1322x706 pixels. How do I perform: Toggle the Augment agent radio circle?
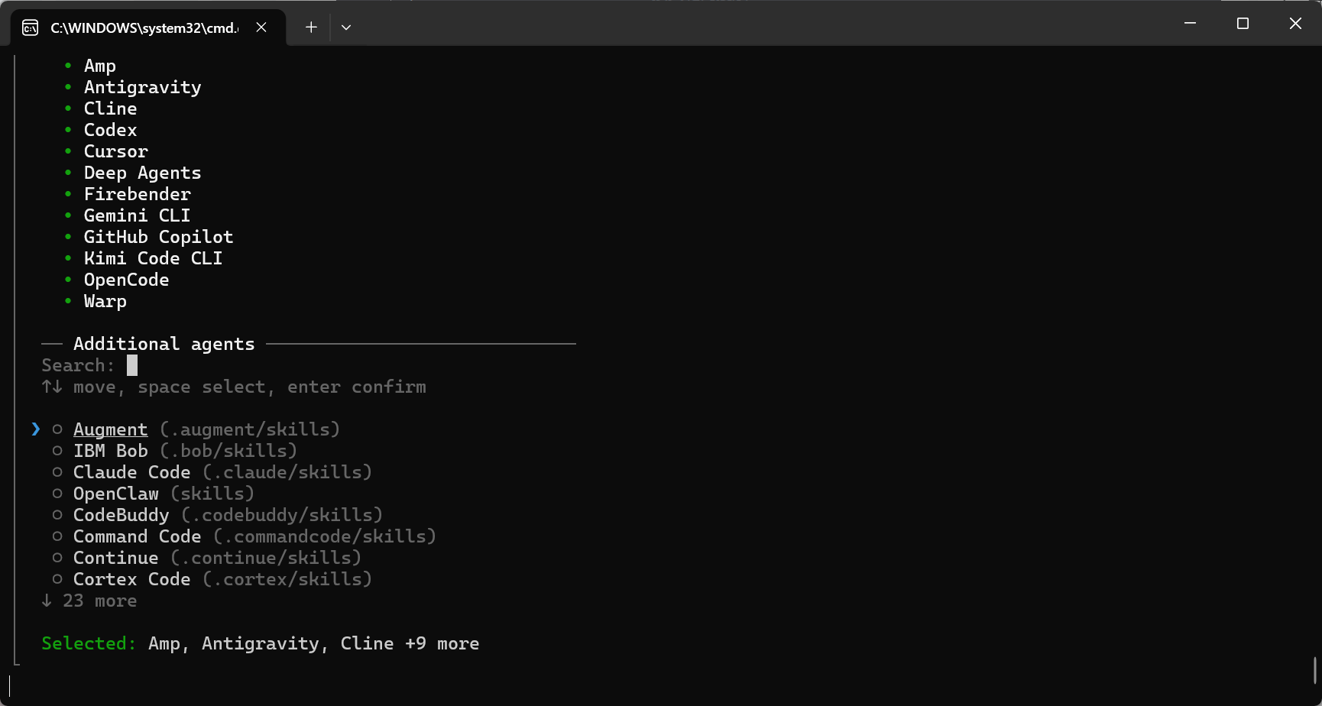point(57,429)
